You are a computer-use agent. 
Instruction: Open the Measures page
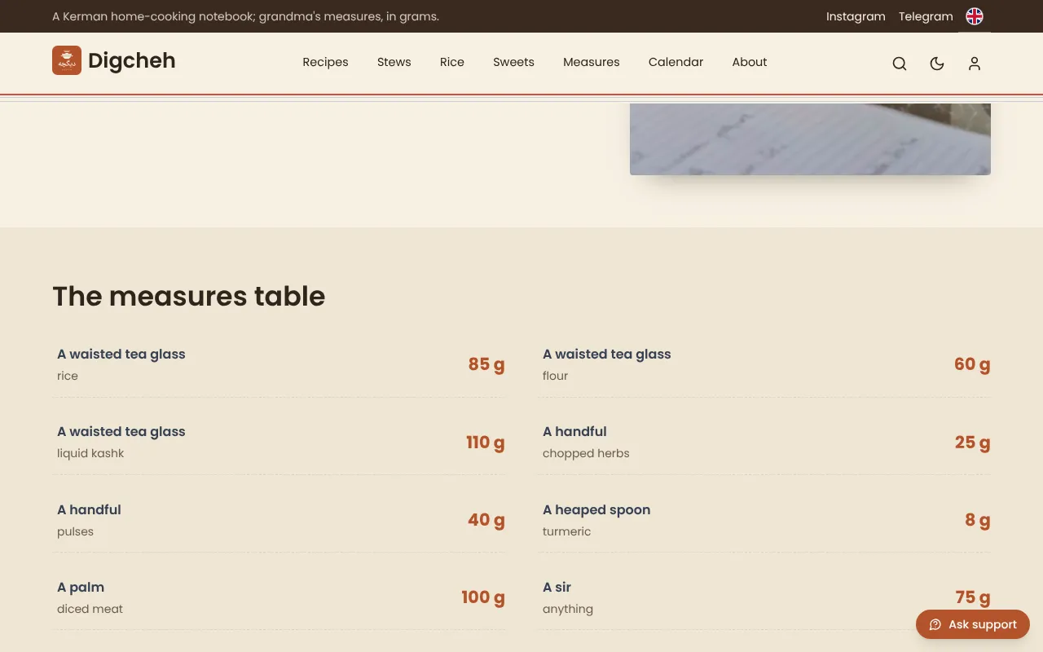[592, 62]
